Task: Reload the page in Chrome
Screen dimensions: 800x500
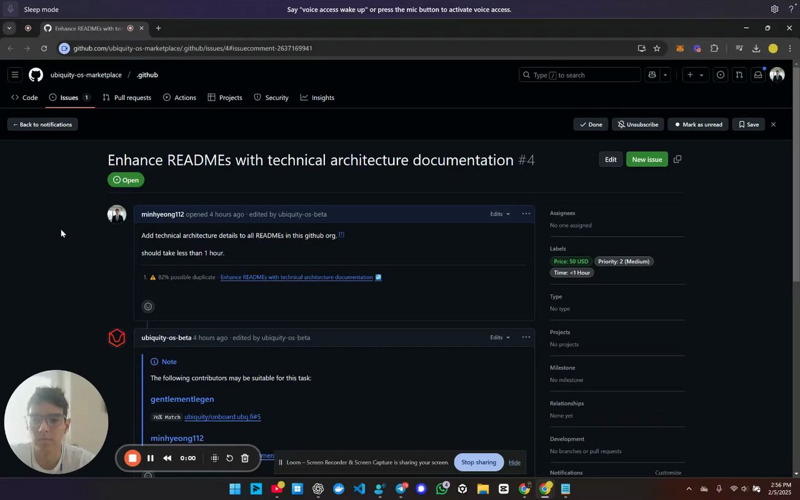Action: pos(44,48)
